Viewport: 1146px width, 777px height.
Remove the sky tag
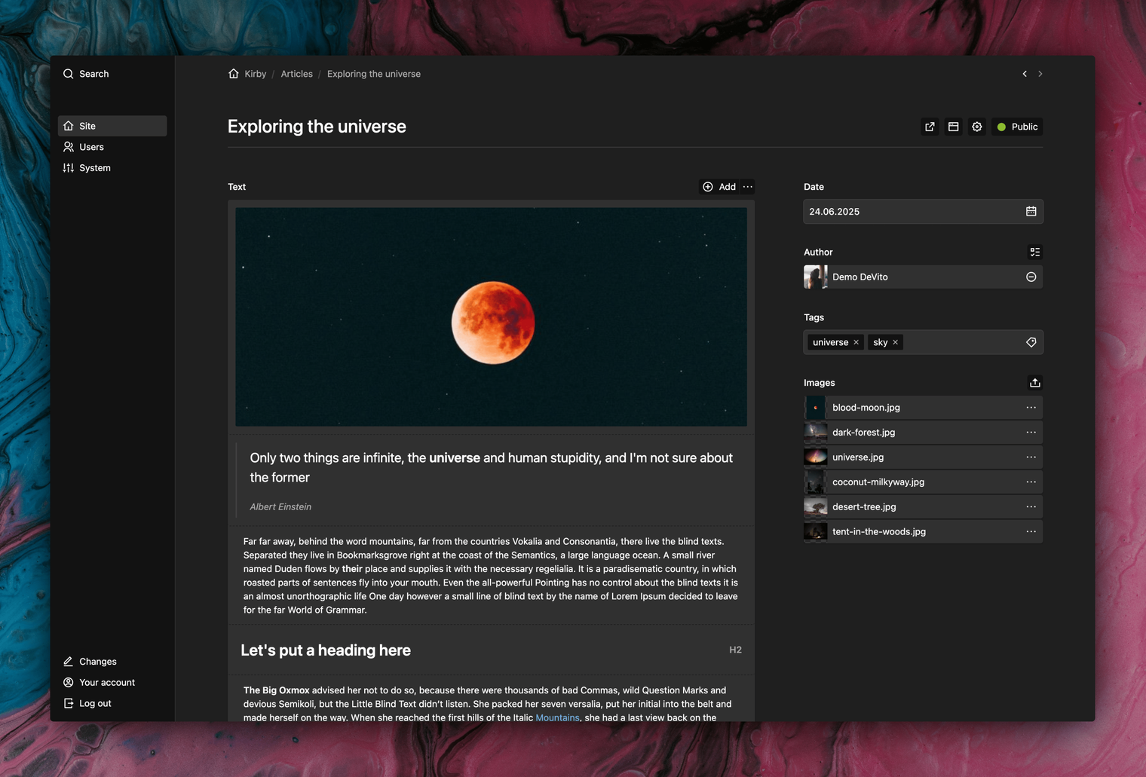(x=896, y=342)
